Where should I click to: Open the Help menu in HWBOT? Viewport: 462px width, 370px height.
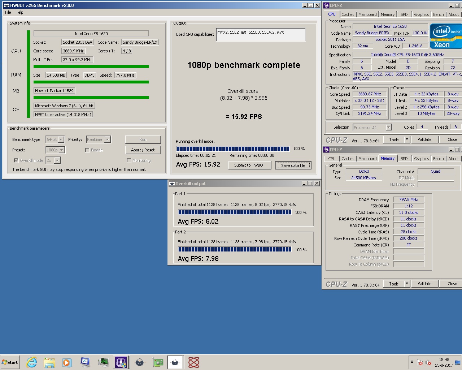pos(19,12)
